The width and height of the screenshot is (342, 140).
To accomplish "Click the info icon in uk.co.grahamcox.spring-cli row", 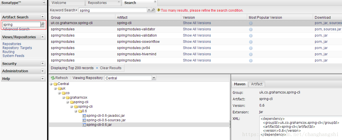I will point(251,23).
